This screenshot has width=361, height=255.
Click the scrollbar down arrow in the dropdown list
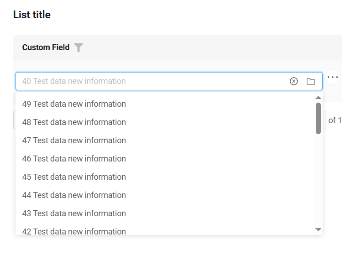click(x=318, y=229)
